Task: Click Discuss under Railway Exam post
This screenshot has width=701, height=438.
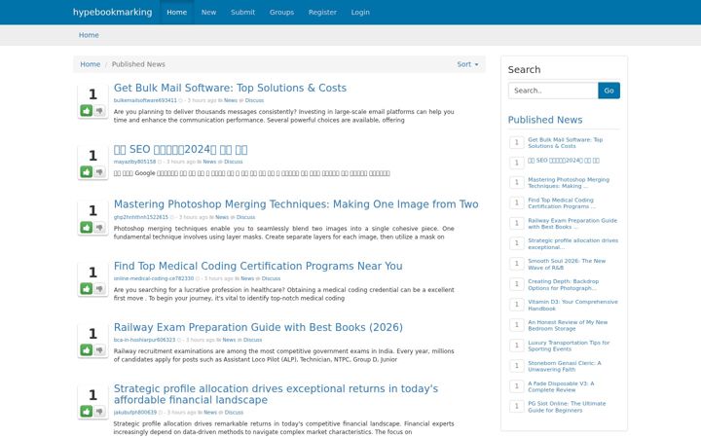Action: [252, 340]
